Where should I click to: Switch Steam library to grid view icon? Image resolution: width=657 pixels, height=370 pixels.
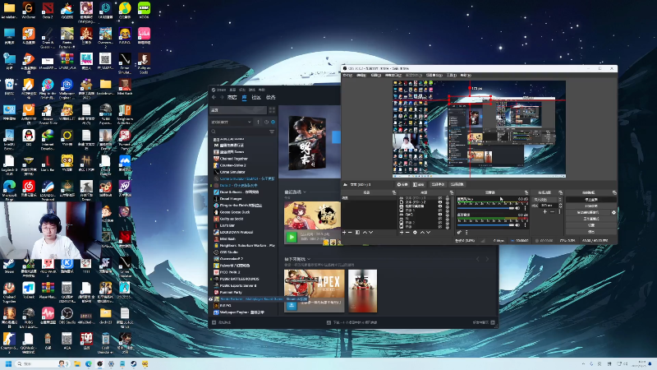[x=272, y=110]
